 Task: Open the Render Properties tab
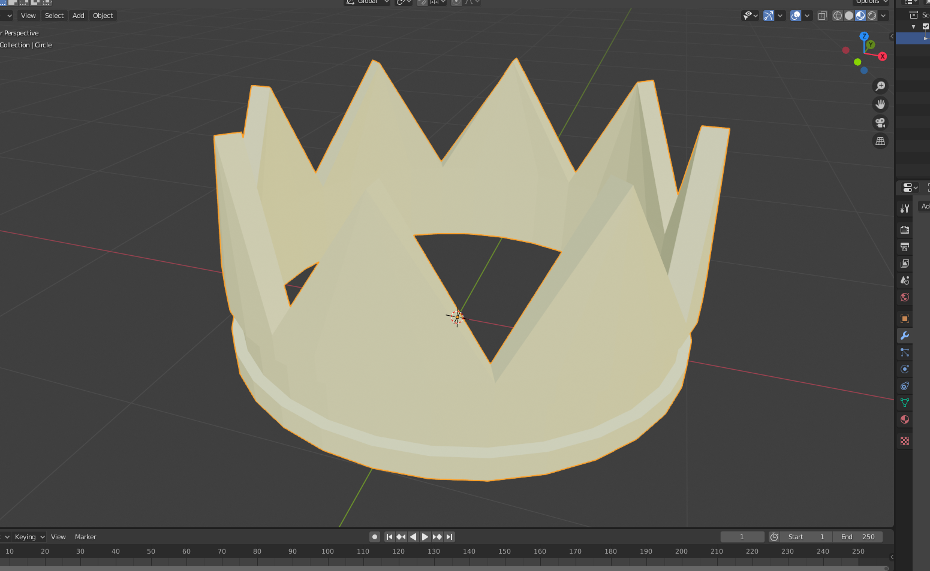[x=904, y=229]
